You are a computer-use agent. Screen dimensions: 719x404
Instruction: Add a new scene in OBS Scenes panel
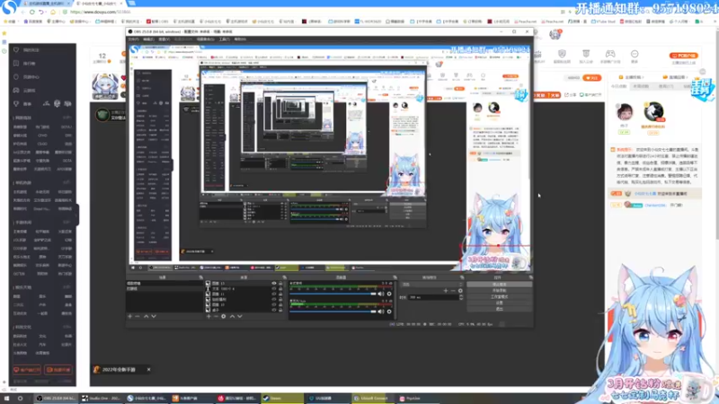point(129,316)
